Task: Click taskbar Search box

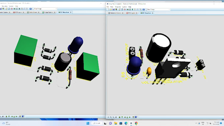Action: point(97,123)
